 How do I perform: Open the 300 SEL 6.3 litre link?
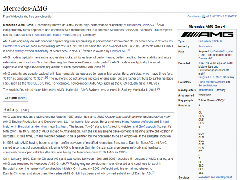[x=39, y=83]
